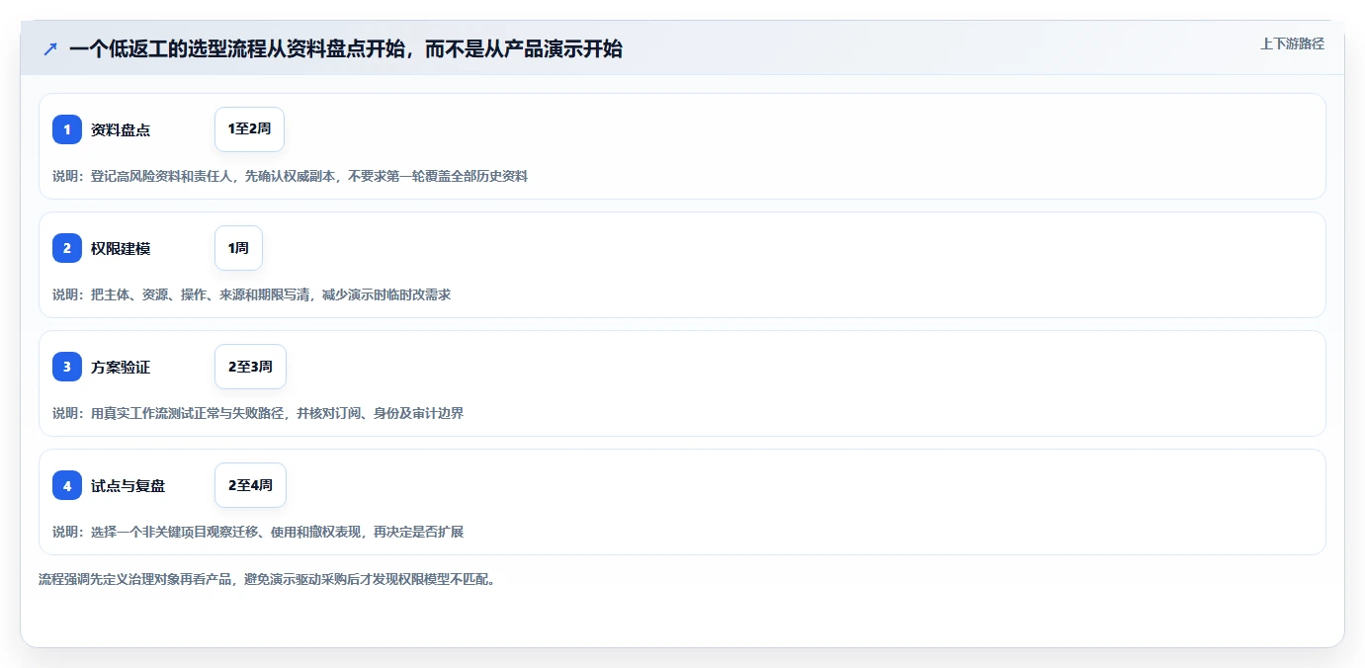The height and width of the screenshot is (668, 1365).
Task: Click the description starting 把主体、资源、操作
Action: coord(251,294)
